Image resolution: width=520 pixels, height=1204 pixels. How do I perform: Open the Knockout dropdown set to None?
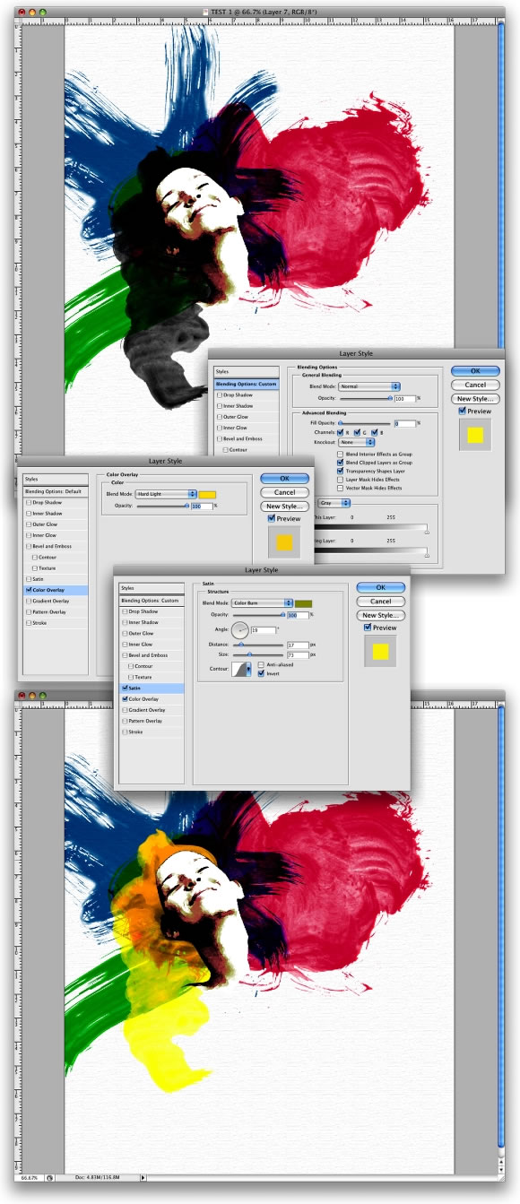(357, 442)
